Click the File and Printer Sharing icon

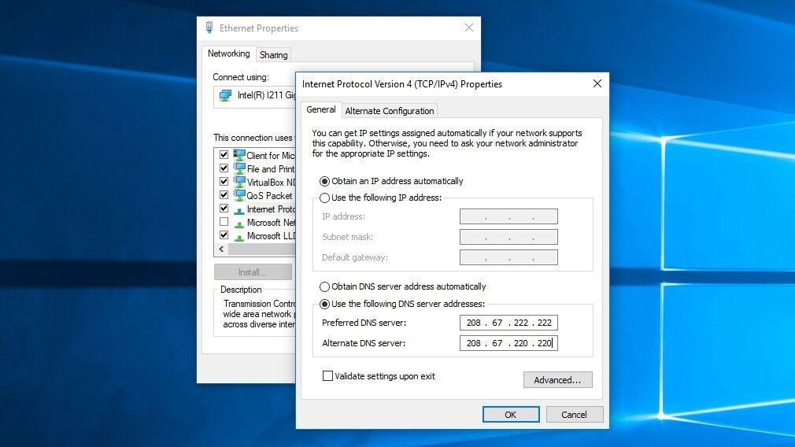(239, 168)
